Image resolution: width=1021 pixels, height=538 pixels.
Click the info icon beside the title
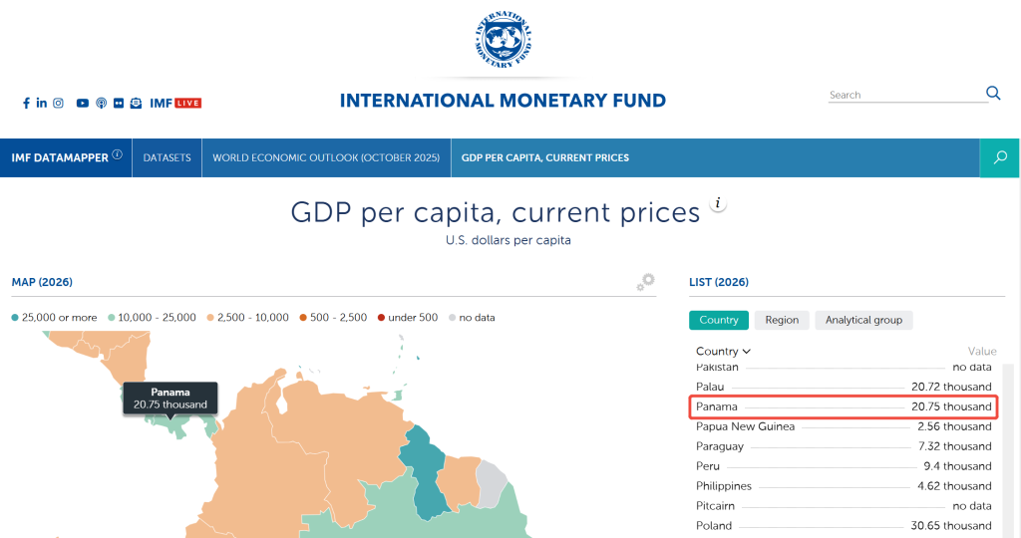pos(718,204)
